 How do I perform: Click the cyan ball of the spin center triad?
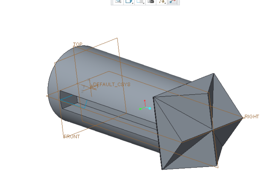(x=149, y=108)
